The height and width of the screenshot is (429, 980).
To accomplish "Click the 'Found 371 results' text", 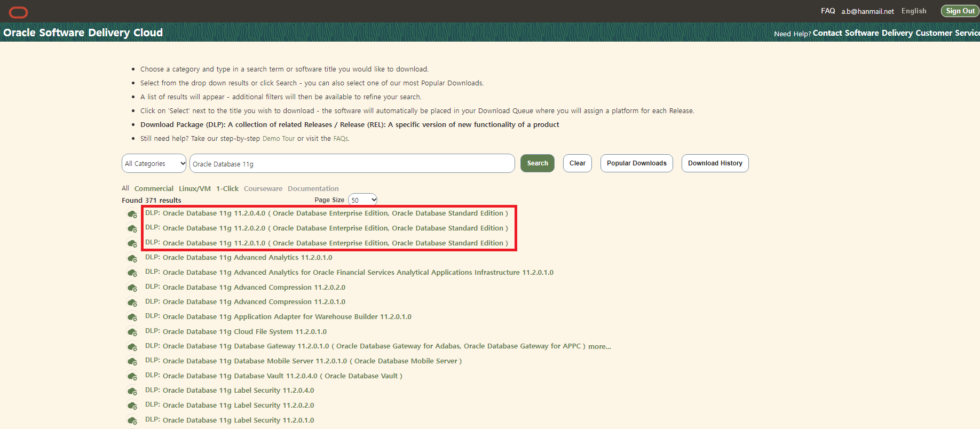I will (x=152, y=200).
